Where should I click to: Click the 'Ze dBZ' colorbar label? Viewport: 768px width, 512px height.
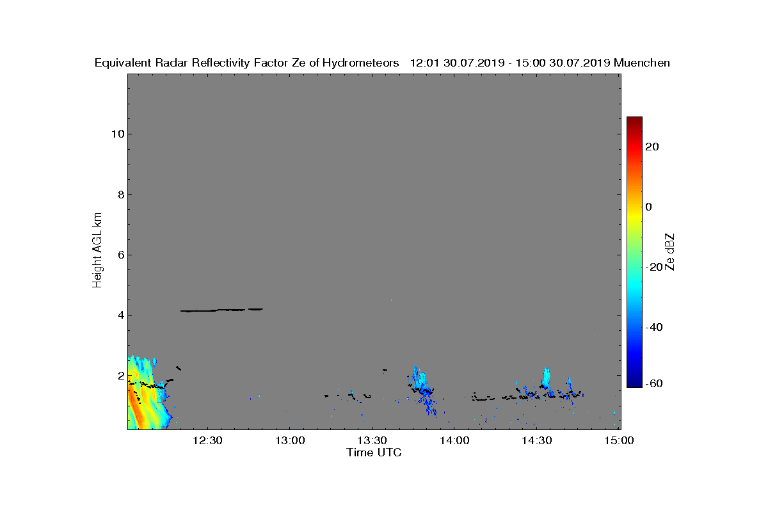click(670, 252)
